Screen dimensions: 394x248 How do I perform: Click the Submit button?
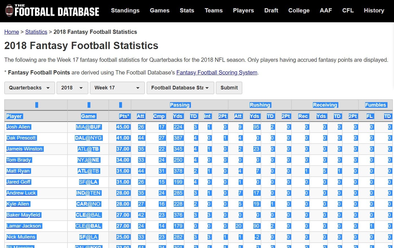click(229, 88)
